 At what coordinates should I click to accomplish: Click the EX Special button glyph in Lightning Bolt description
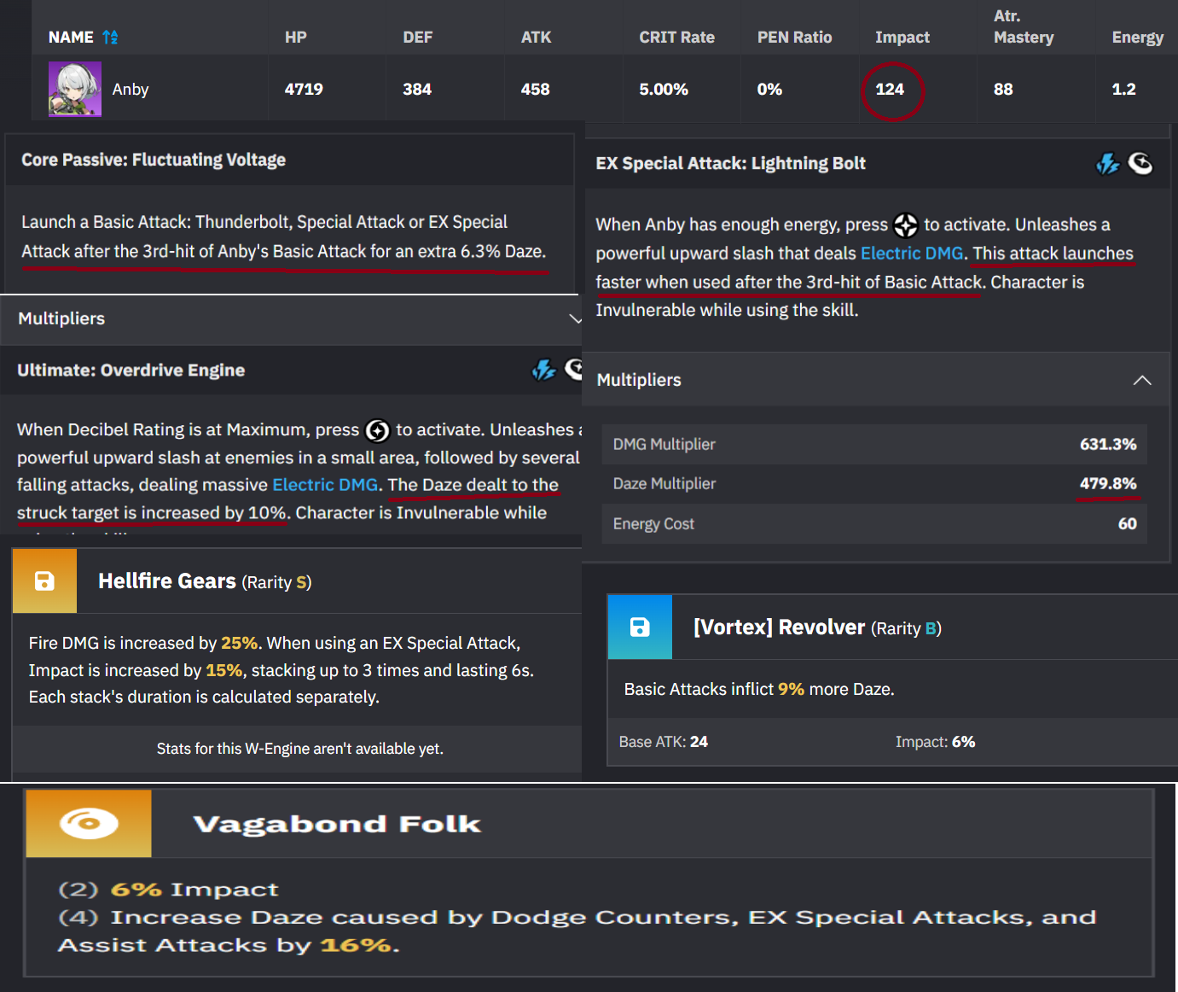coord(906,225)
